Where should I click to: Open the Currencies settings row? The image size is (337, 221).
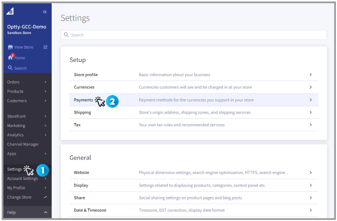[x=84, y=87]
